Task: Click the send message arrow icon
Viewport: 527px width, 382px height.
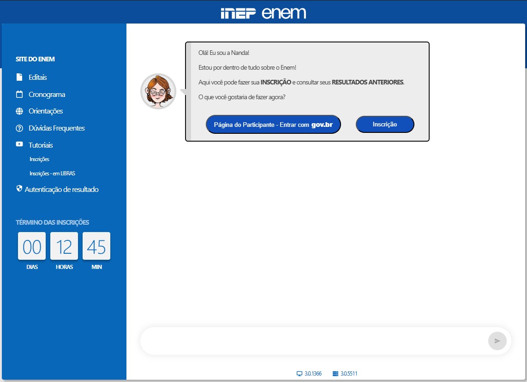Action: coord(497,341)
